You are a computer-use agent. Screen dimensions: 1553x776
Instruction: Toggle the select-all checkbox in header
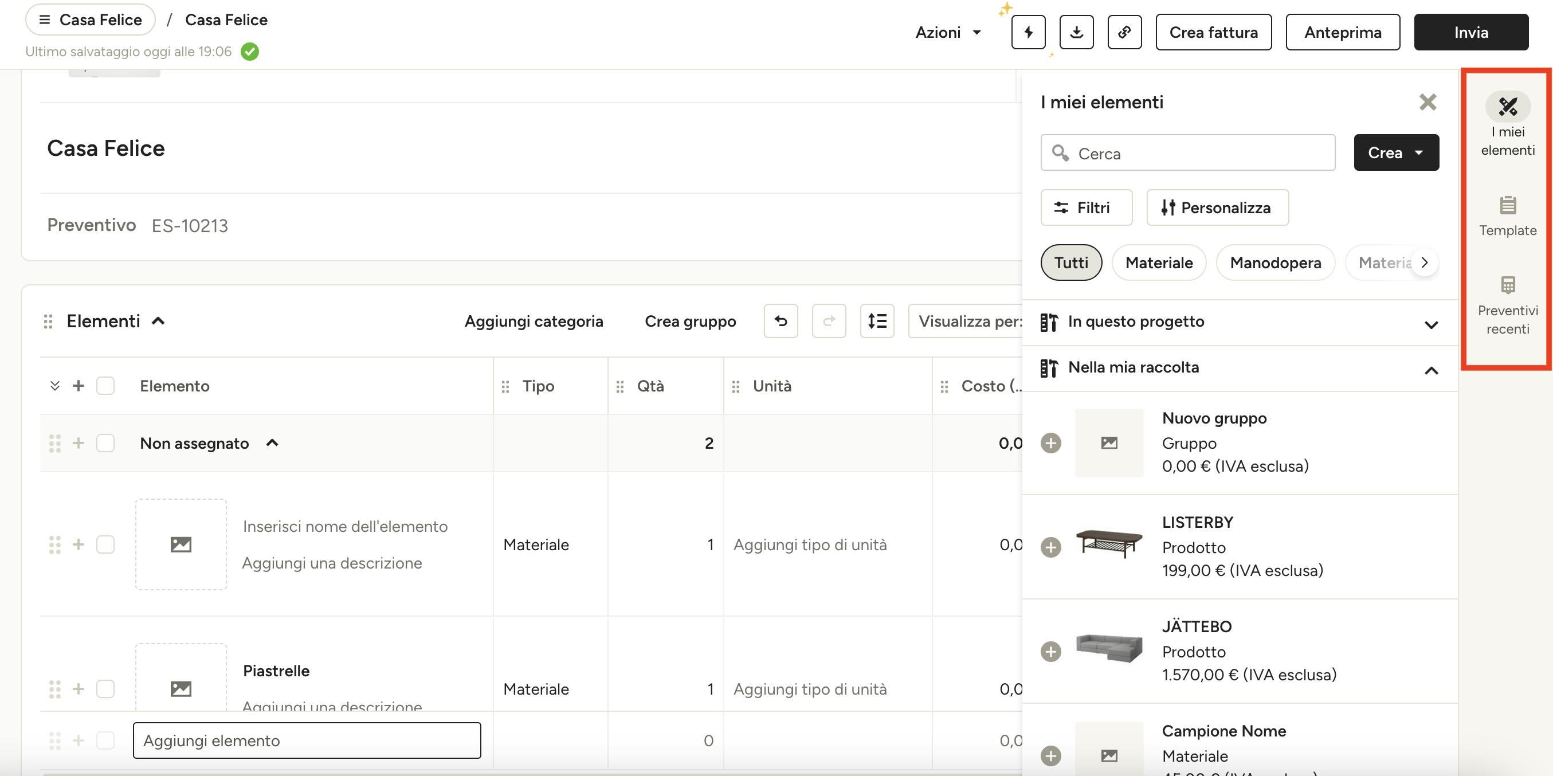pyautogui.click(x=105, y=386)
